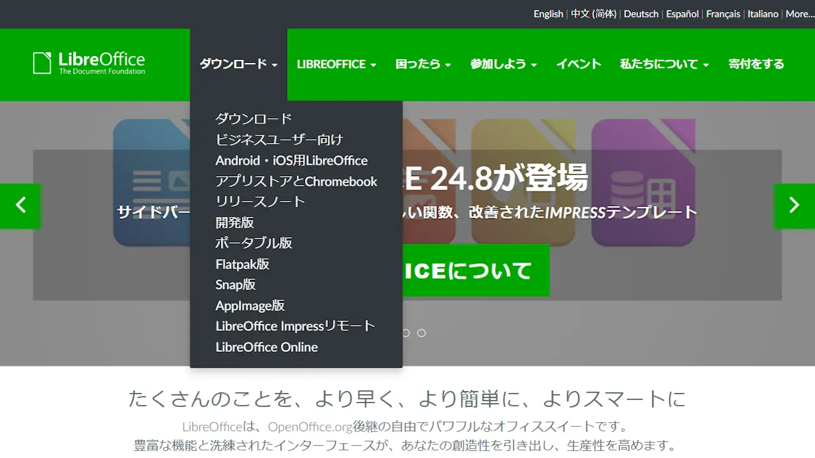The height and width of the screenshot is (458, 815).
Task: Expand 私たちについて dropdown
Action: click(664, 64)
